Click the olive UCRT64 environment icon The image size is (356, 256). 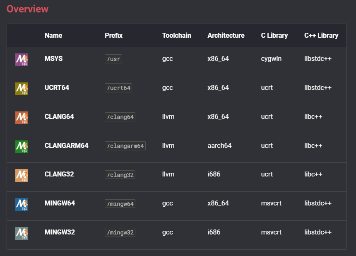click(x=22, y=89)
